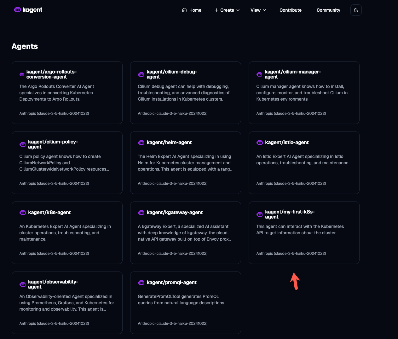Click the k8s-agent robot icon
This screenshot has width=398, height=339.
point(23,213)
